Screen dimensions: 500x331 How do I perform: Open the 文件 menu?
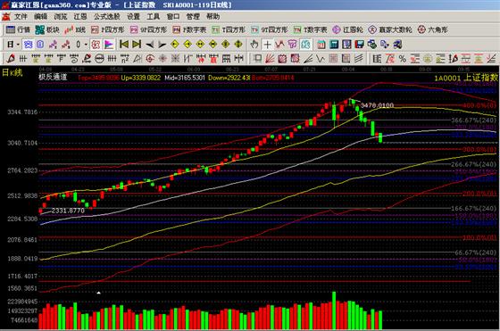[21, 17]
